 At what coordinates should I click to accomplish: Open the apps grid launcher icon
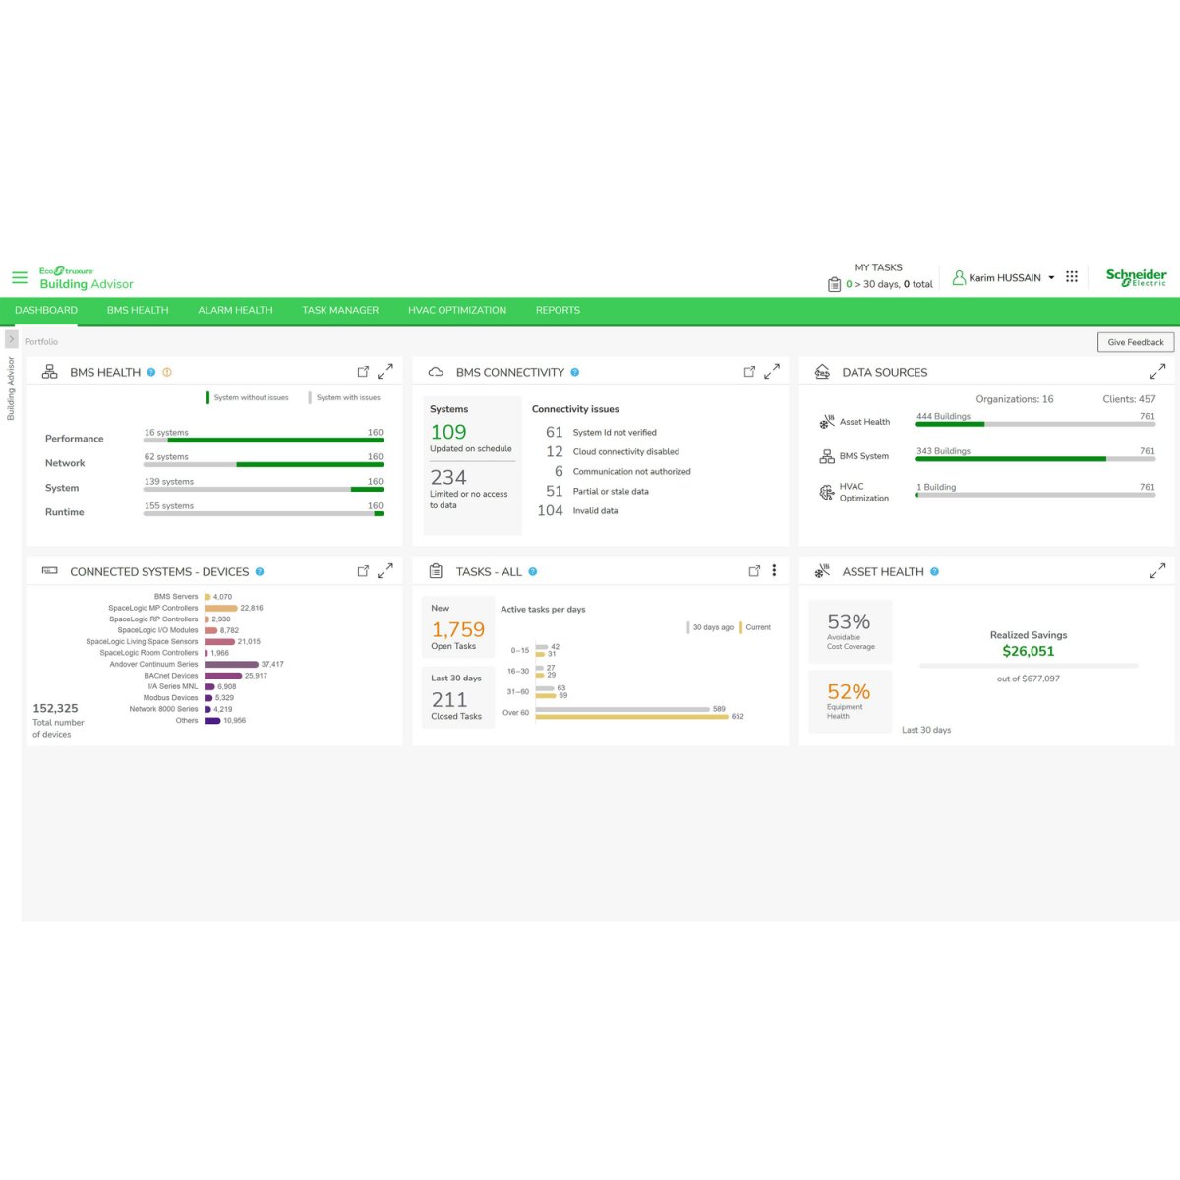click(1072, 277)
